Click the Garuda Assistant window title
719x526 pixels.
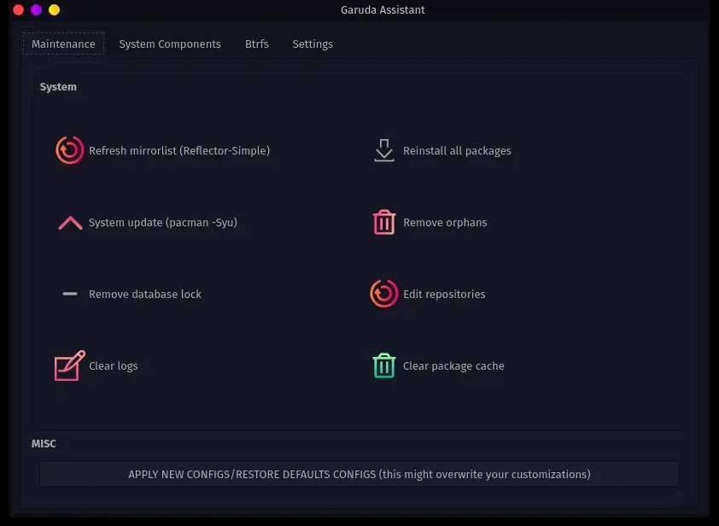tap(383, 9)
